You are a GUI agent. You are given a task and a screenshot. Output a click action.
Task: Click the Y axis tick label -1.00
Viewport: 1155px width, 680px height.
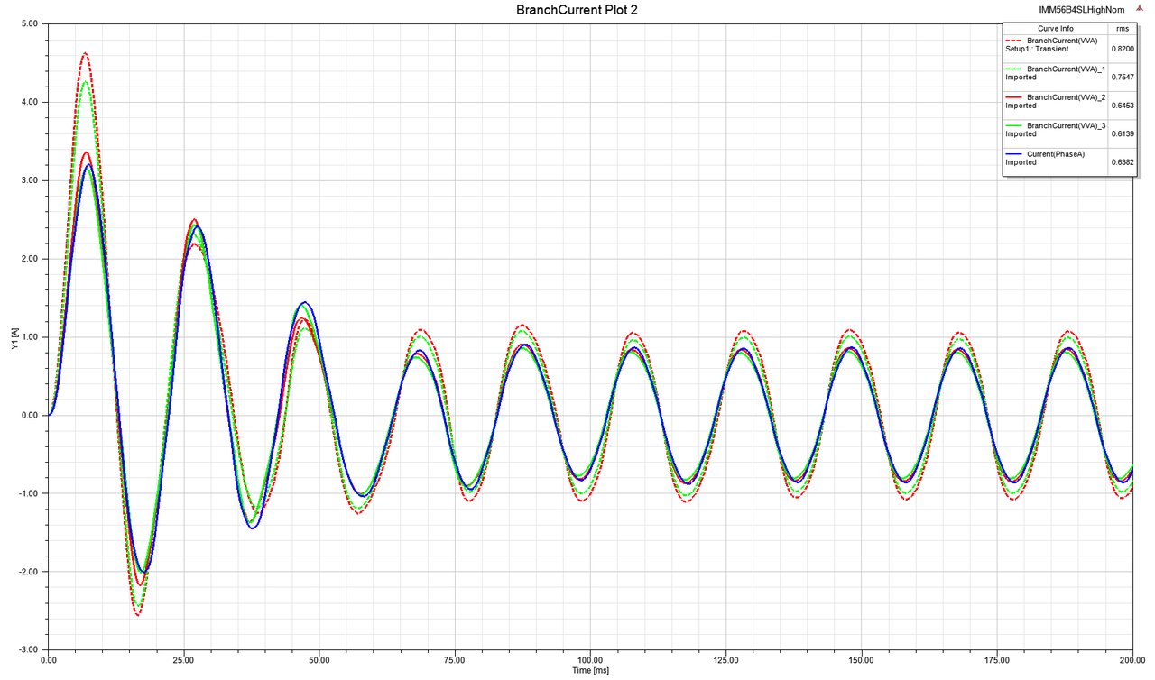tap(27, 493)
